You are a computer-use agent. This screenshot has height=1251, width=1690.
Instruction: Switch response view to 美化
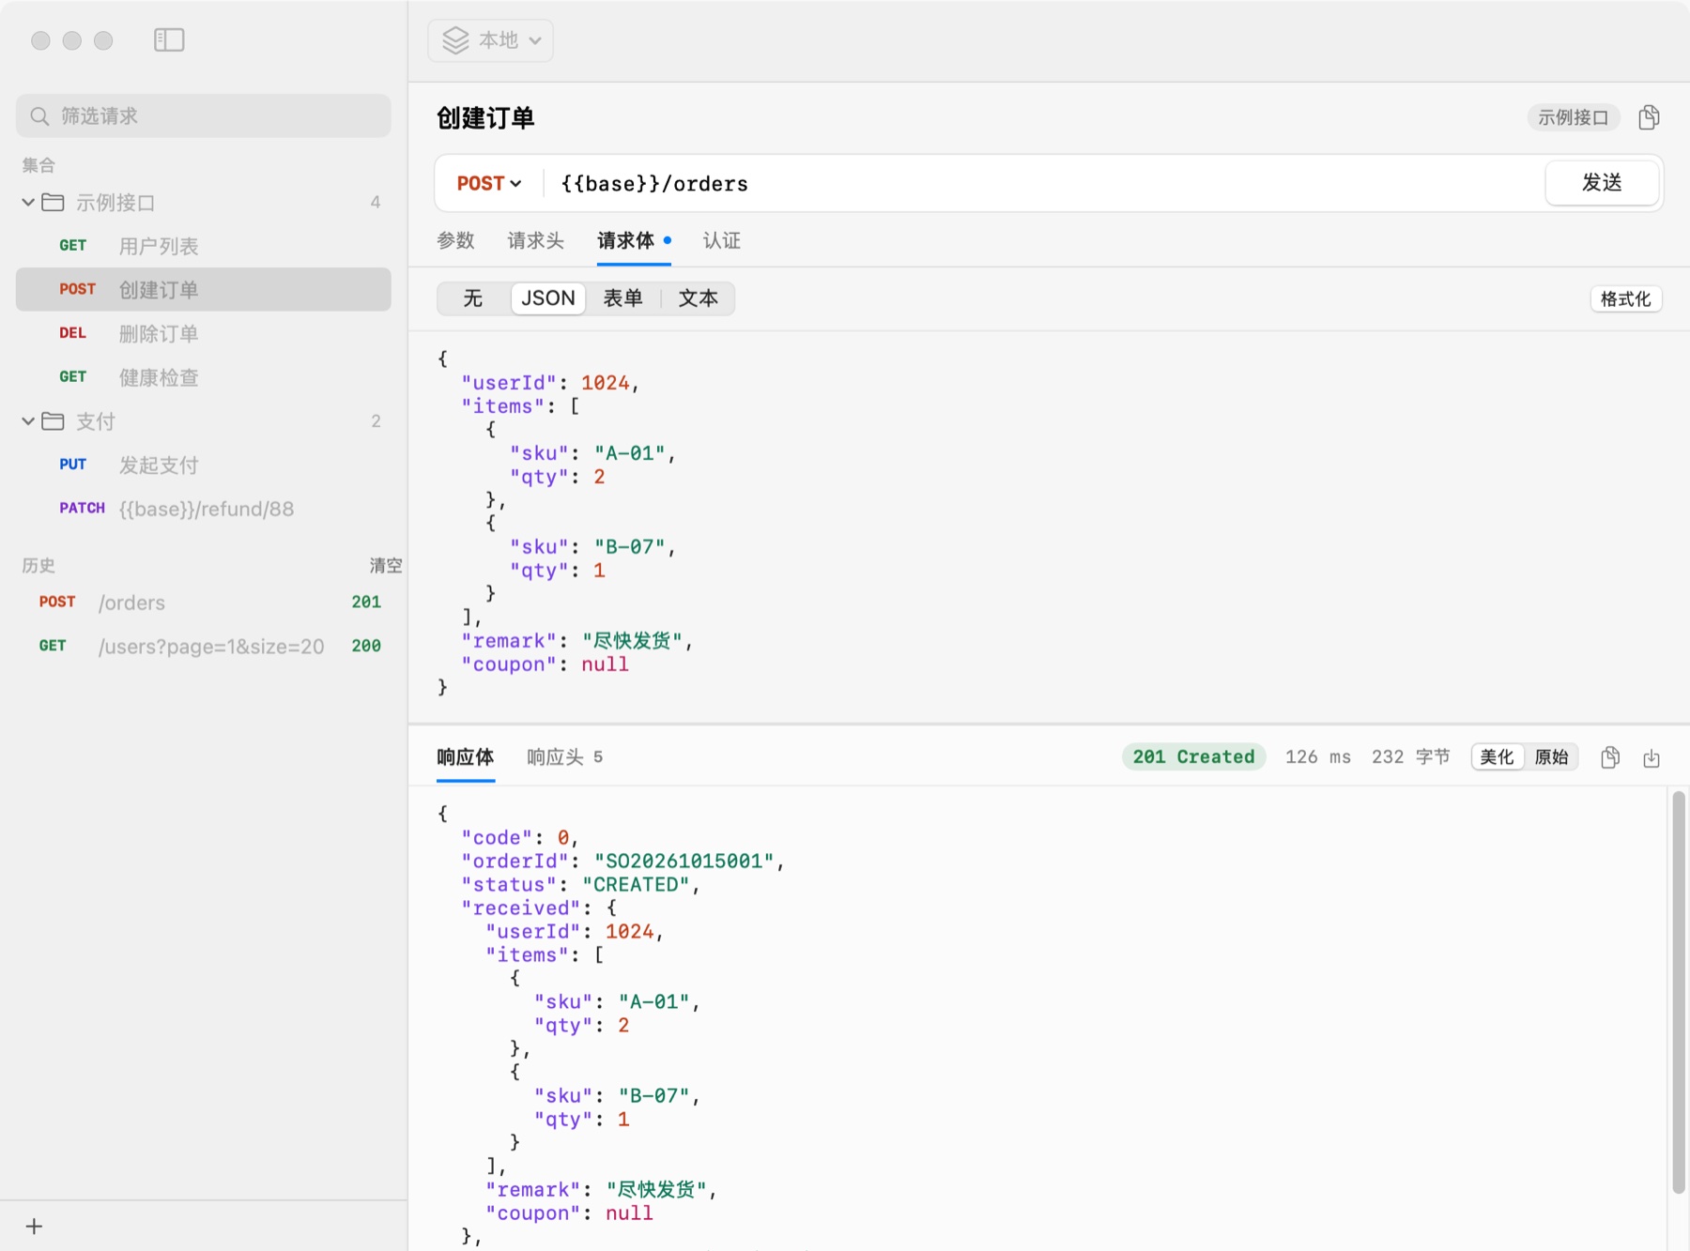1498,756
